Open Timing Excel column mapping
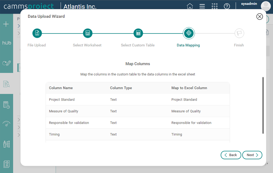 pyautogui.click(x=177, y=134)
